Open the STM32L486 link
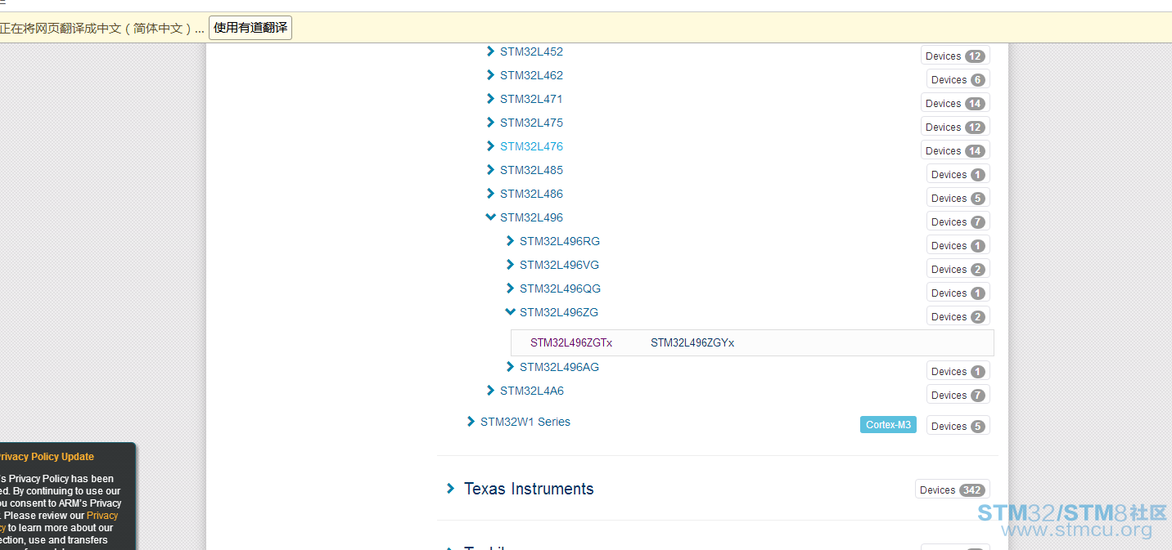This screenshot has width=1172, height=550. [x=531, y=194]
